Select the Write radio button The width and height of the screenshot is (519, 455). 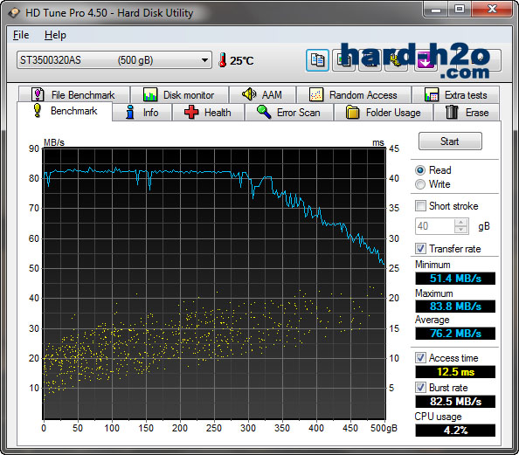pyautogui.click(x=420, y=184)
